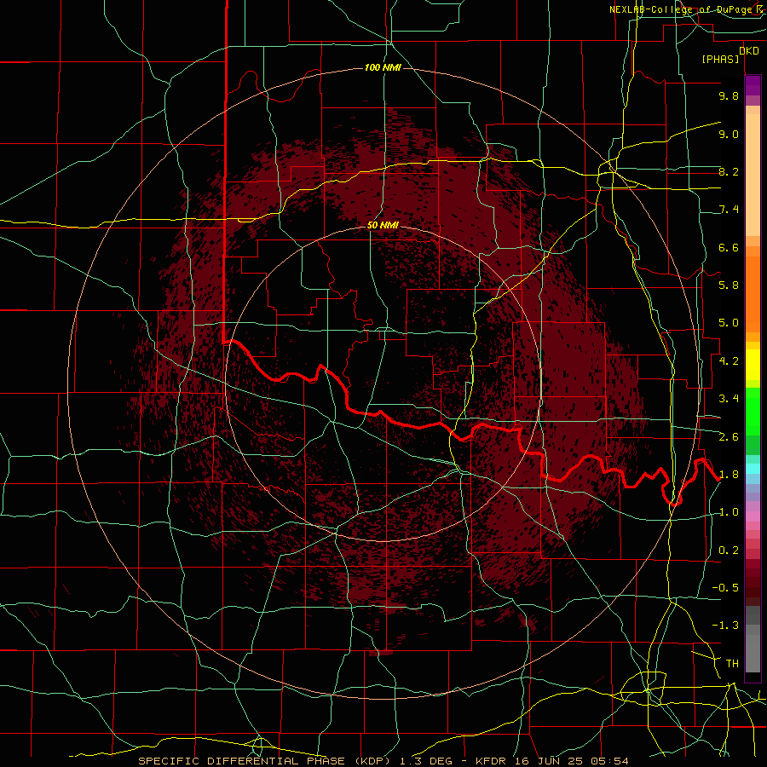Click the 2.6 legend value
The width and height of the screenshot is (767, 767).
729,437
